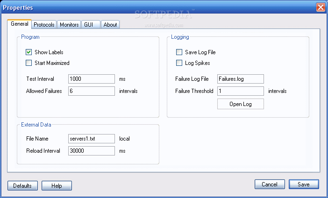
Task: Click the Defaults button
Action: coord(22,186)
